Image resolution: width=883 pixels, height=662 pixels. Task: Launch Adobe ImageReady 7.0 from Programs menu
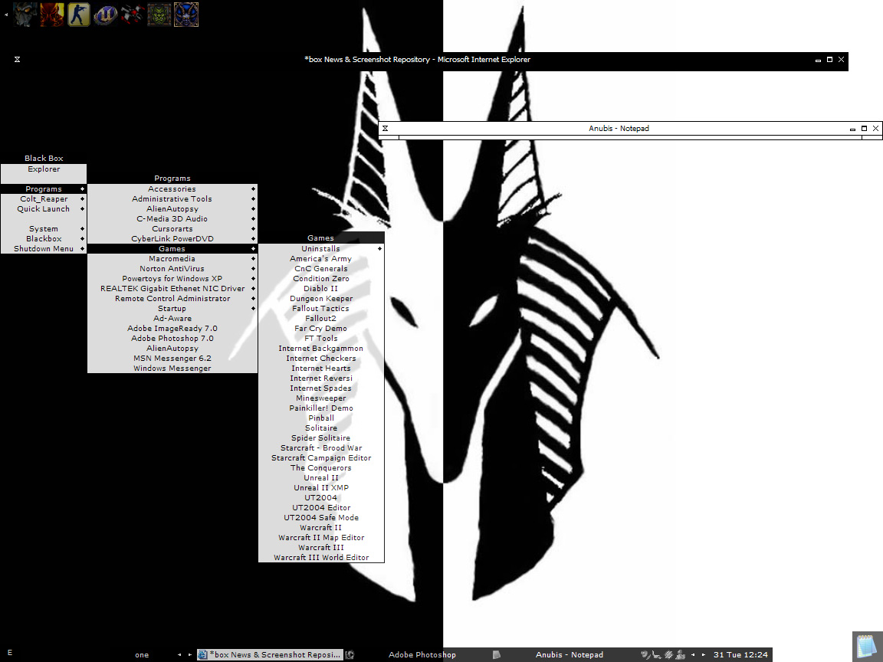pyautogui.click(x=172, y=329)
